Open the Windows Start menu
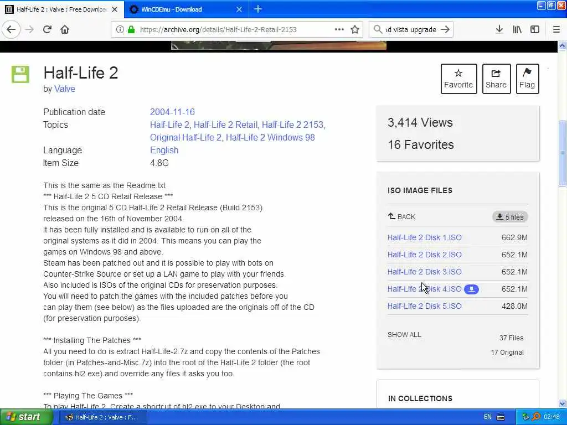Viewport: 567px width, 425px height. point(25,417)
